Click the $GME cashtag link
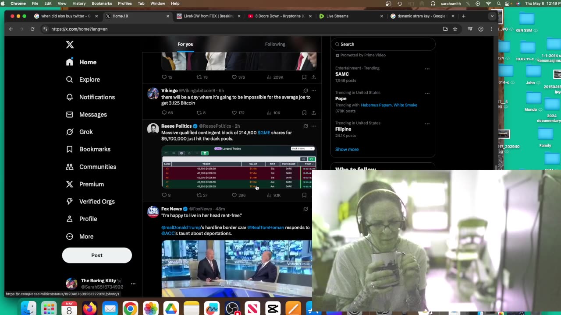Screen dimensions: 561x315 tap(264, 133)
